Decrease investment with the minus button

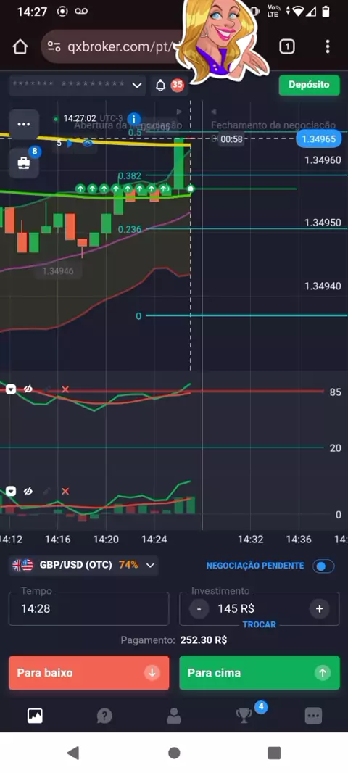[x=199, y=609]
